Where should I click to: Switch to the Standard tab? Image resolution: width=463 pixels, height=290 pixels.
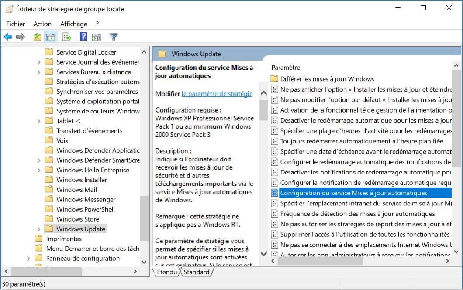tap(197, 272)
